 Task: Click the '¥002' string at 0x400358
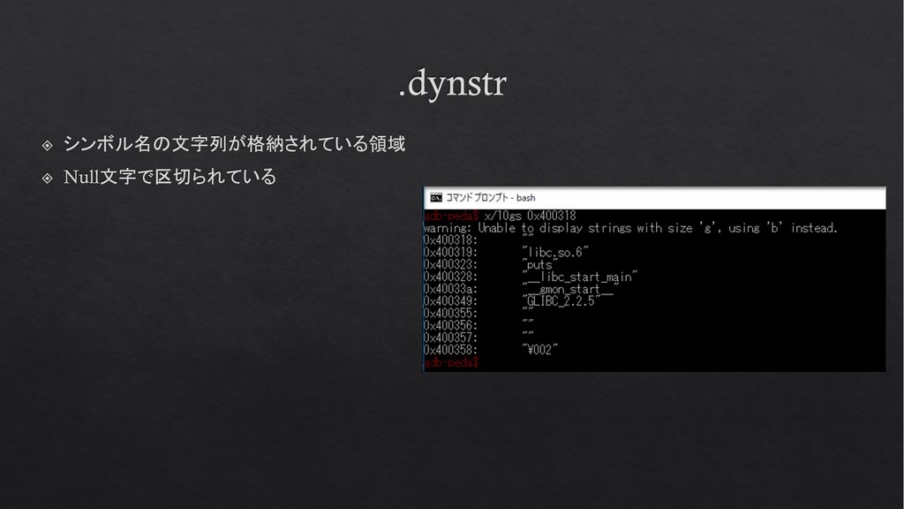tap(540, 350)
